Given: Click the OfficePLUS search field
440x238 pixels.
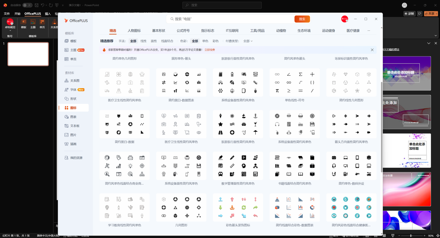Looking at the screenshot, I should click(230, 19).
